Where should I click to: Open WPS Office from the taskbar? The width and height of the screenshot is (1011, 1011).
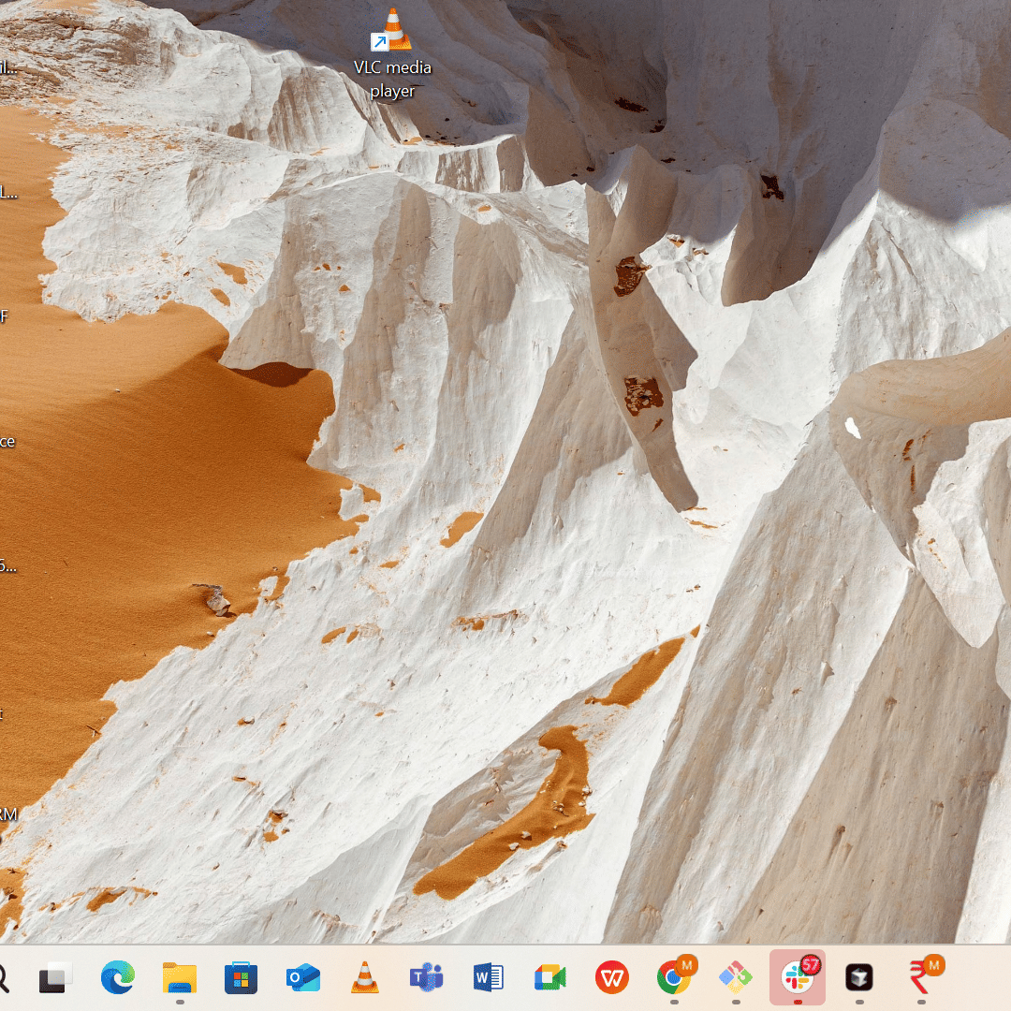612,978
